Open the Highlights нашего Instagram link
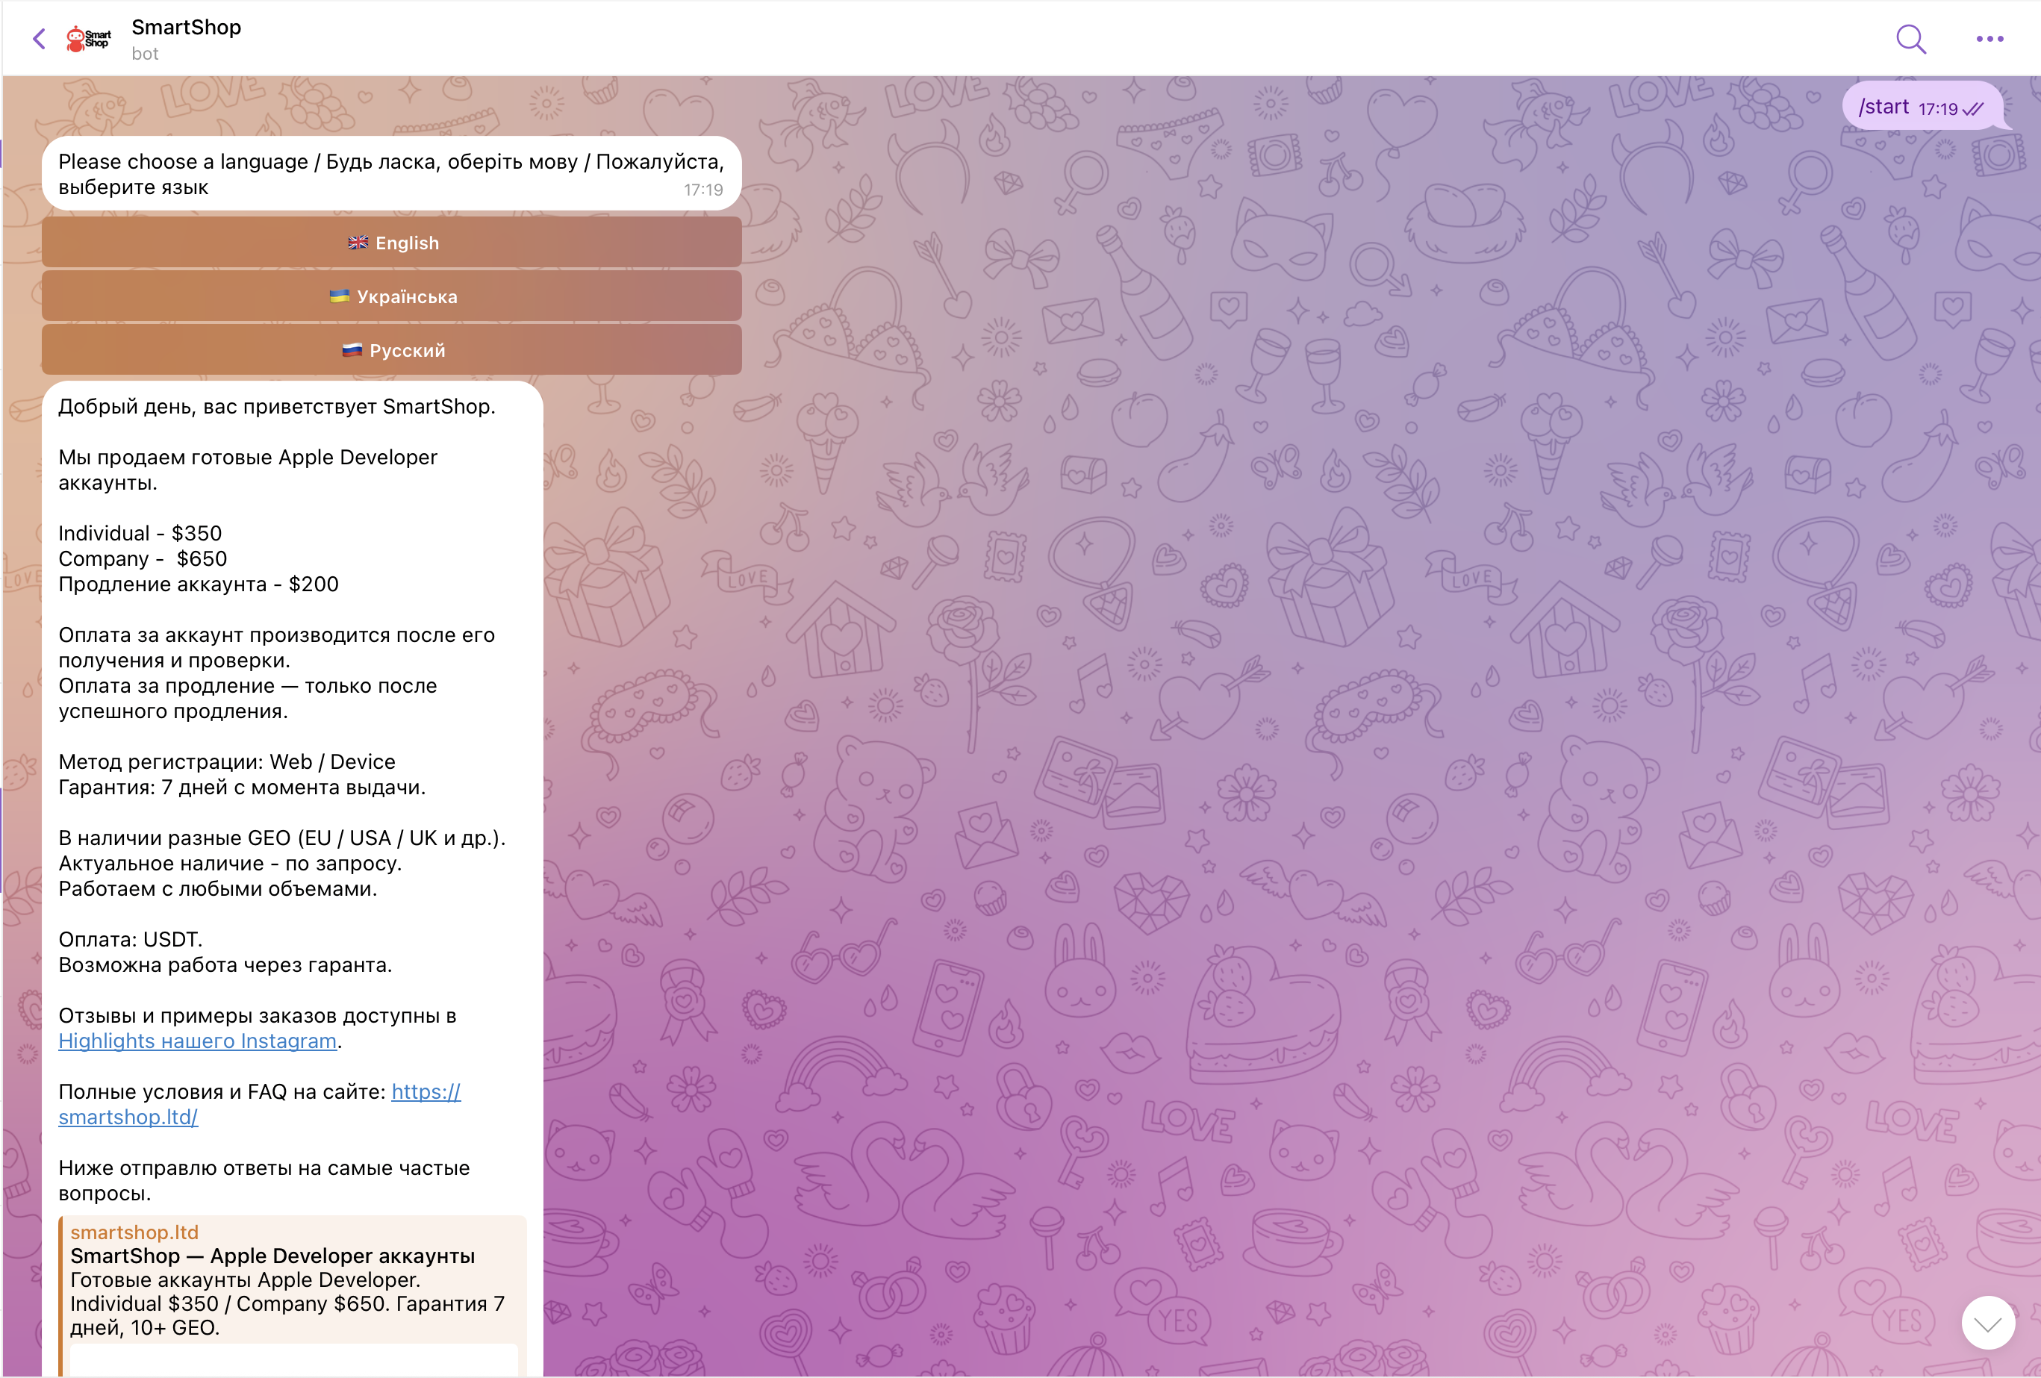 tap(198, 1041)
